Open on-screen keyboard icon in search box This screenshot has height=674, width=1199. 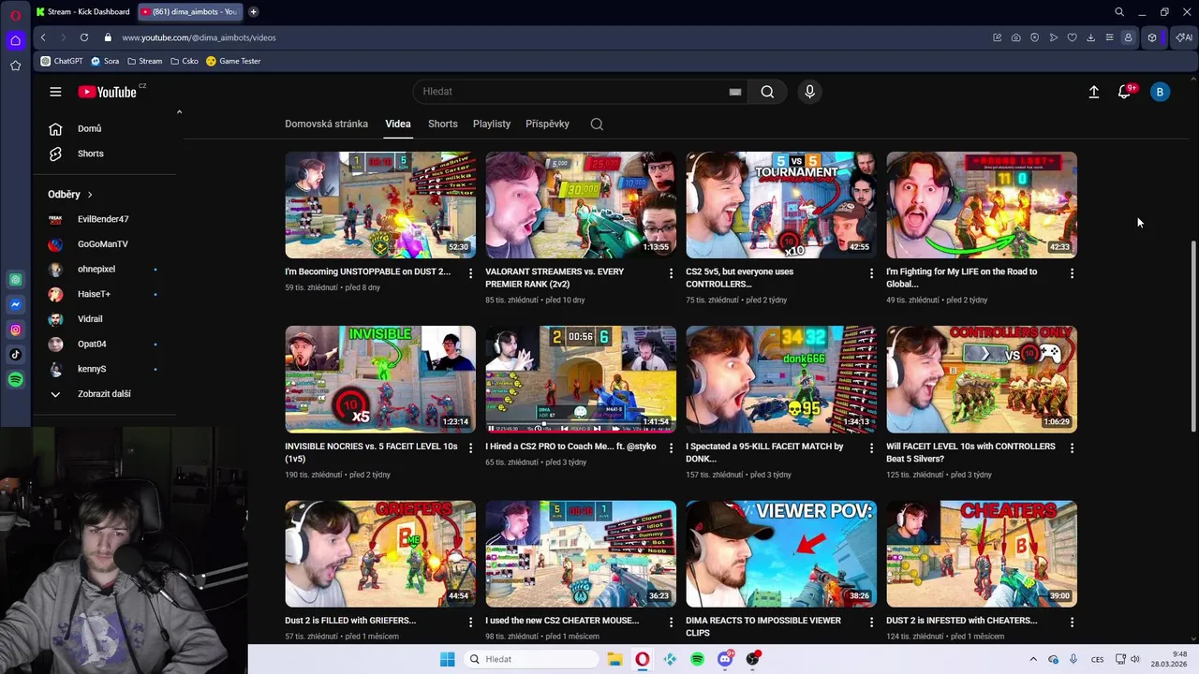pyautogui.click(x=735, y=92)
